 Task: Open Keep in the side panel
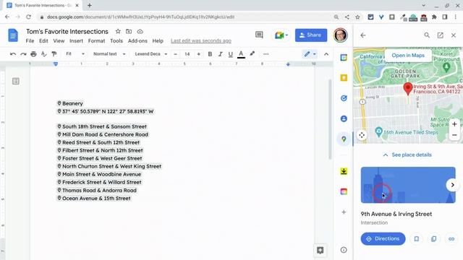click(344, 78)
